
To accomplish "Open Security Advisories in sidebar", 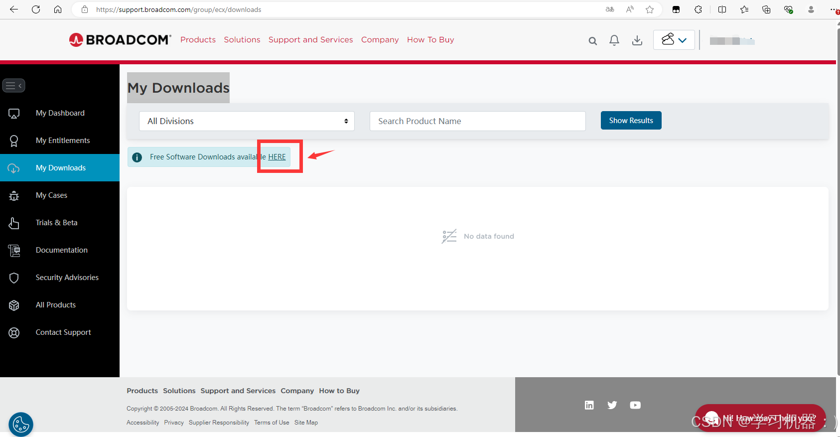I will 60,278.
